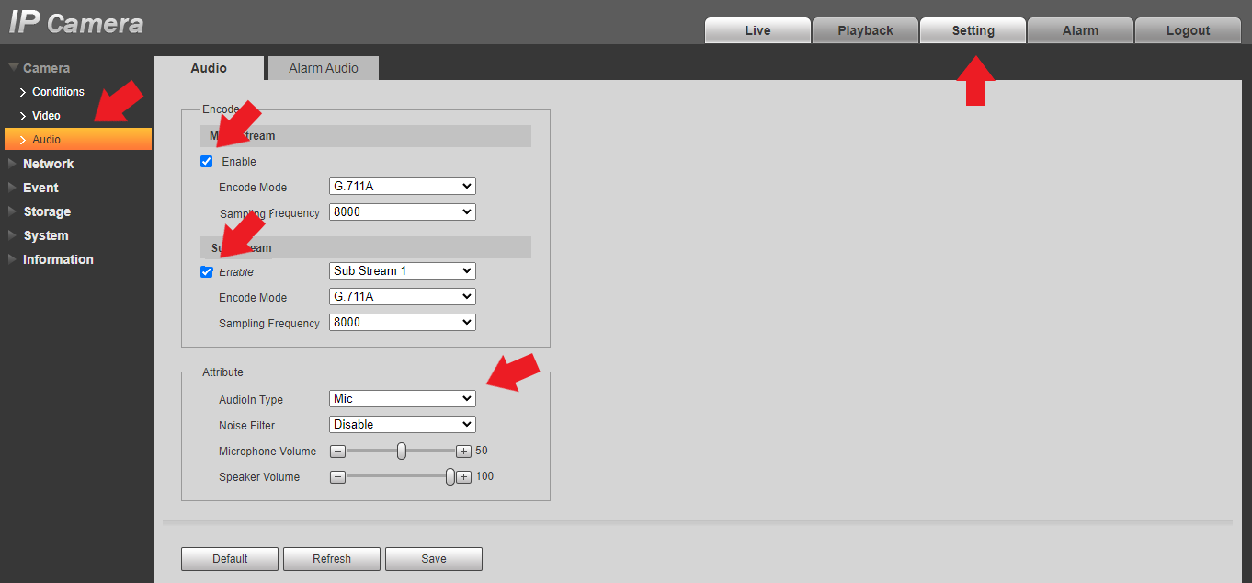Open the AudioIn Type dropdown
Image resolution: width=1252 pixels, height=583 pixels.
403,399
